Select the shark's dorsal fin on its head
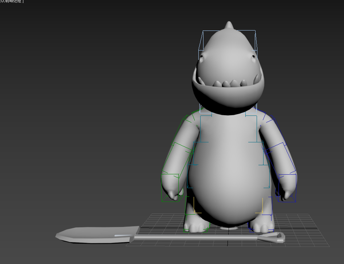This screenshot has height=264, width=344. coord(229,25)
